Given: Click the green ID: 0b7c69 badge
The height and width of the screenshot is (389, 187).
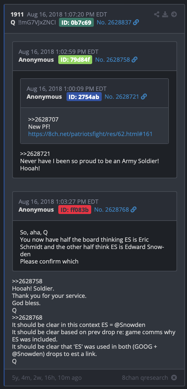Looking at the screenshot, I should (76, 22).
